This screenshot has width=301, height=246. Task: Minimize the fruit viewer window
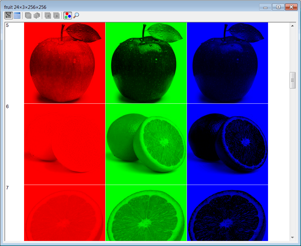pos(265,7)
